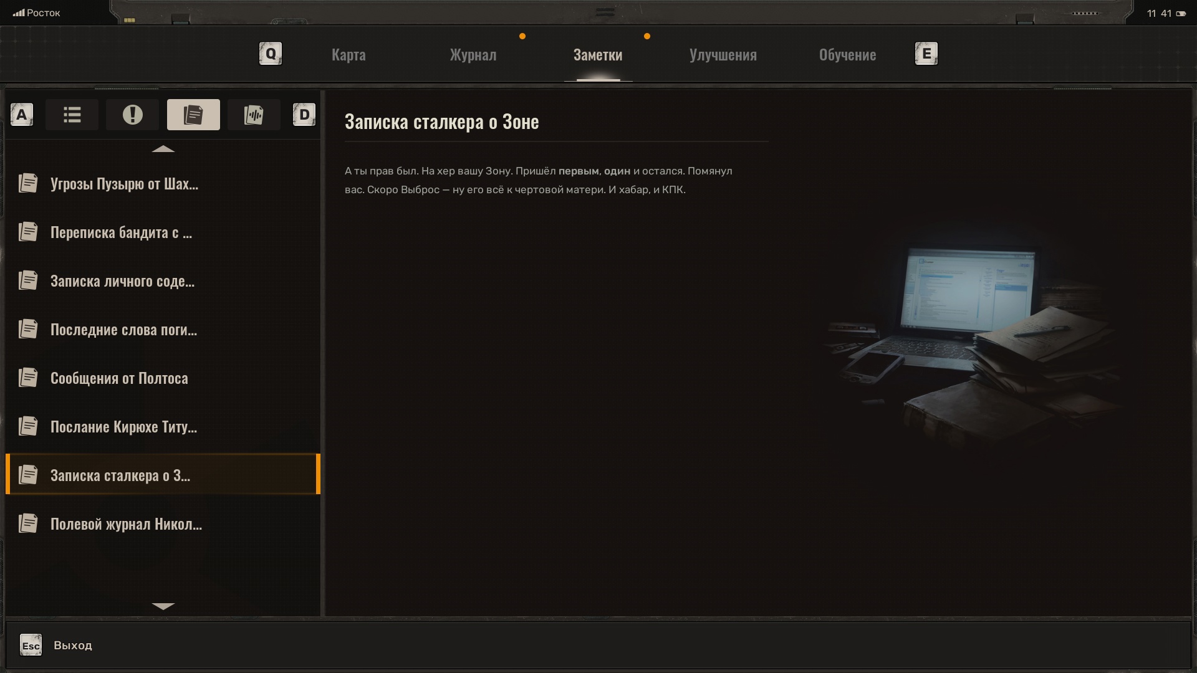Click the bold word первым in note
The width and height of the screenshot is (1197, 673).
pos(579,171)
